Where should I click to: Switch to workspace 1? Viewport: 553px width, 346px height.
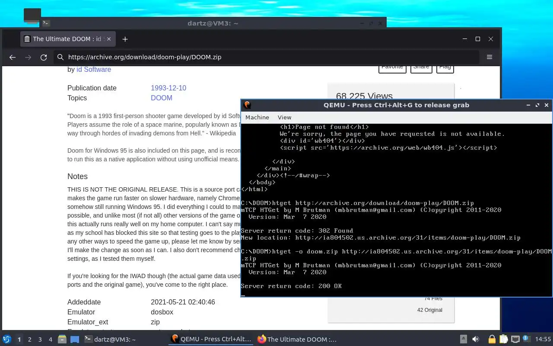click(x=19, y=340)
